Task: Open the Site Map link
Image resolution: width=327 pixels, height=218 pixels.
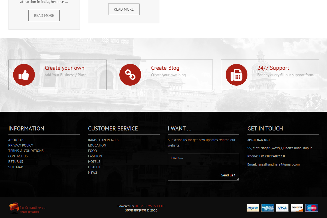Action: pos(16,167)
